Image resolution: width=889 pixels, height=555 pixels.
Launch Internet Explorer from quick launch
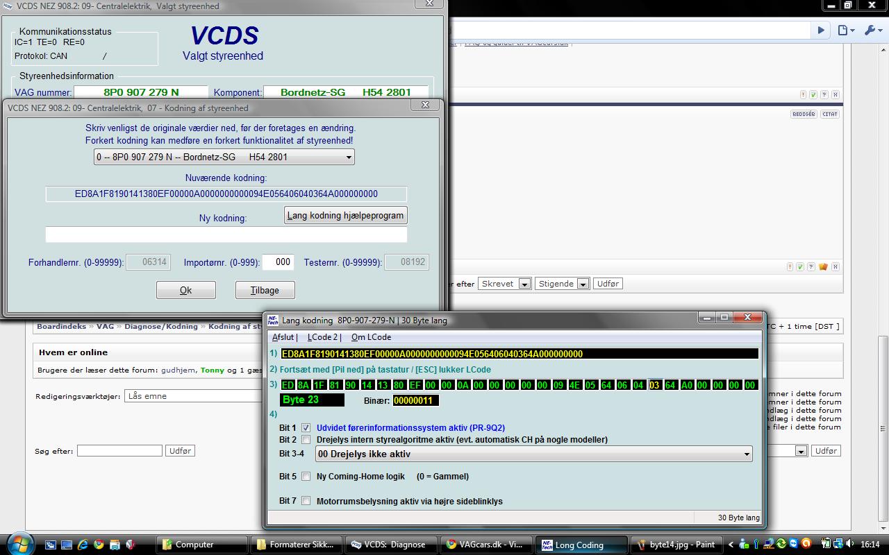point(83,545)
